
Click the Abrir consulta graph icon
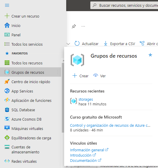coord(142,43)
